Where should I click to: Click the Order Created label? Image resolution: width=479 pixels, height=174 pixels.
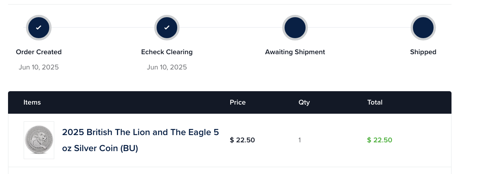coord(39,52)
